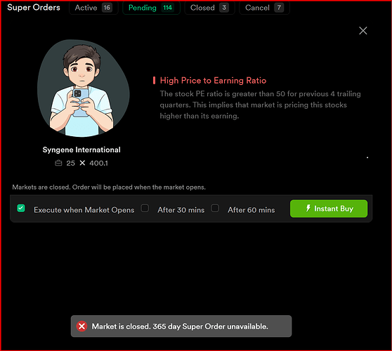Click the Syngene International stock name
This screenshot has width=392, height=351.
(81, 150)
